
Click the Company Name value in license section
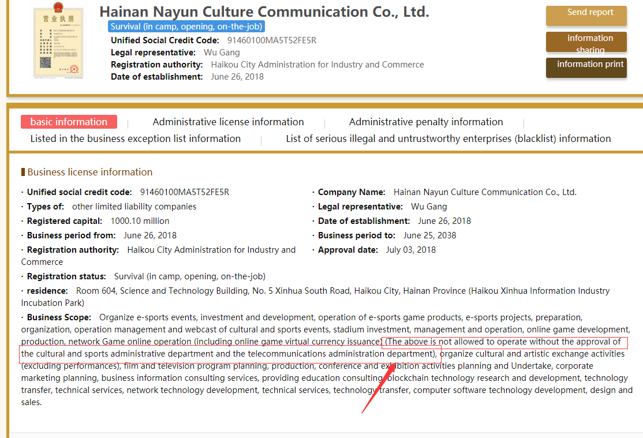(485, 192)
